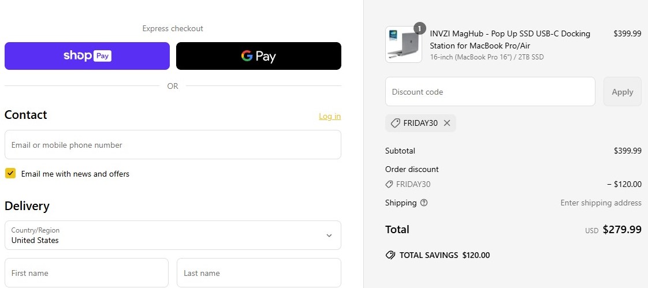Uncheck Email me with news and offers
648x288 pixels.
pos(10,173)
